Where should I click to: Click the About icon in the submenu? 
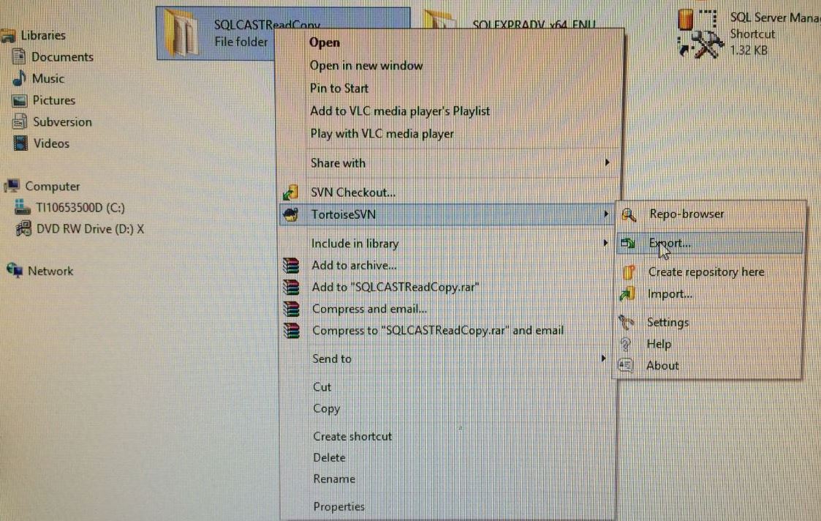[x=625, y=365]
